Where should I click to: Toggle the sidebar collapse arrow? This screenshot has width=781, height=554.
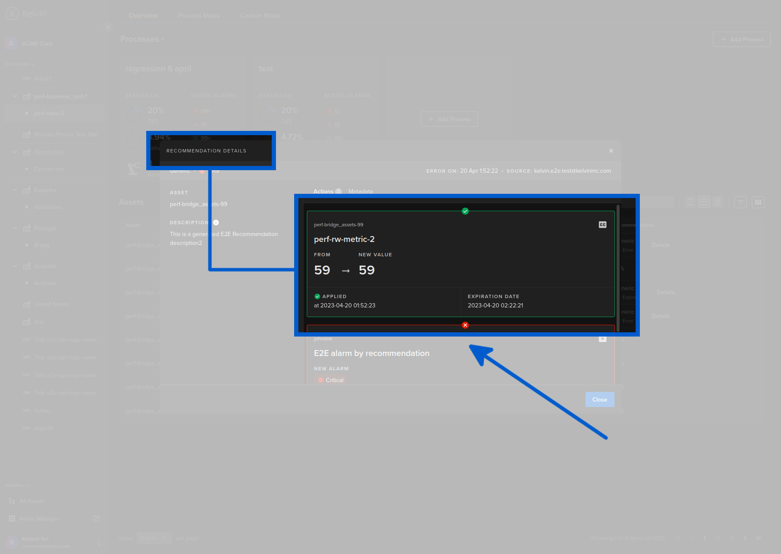[x=108, y=27]
